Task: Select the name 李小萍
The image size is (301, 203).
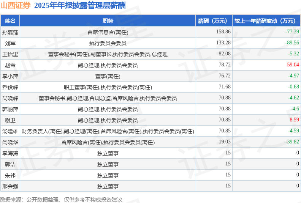Action: pos(10,76)
